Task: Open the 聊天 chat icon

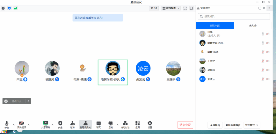Action: (98, 123)
